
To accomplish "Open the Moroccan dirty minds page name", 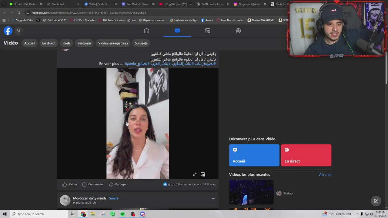I will [x=90, y=198].
